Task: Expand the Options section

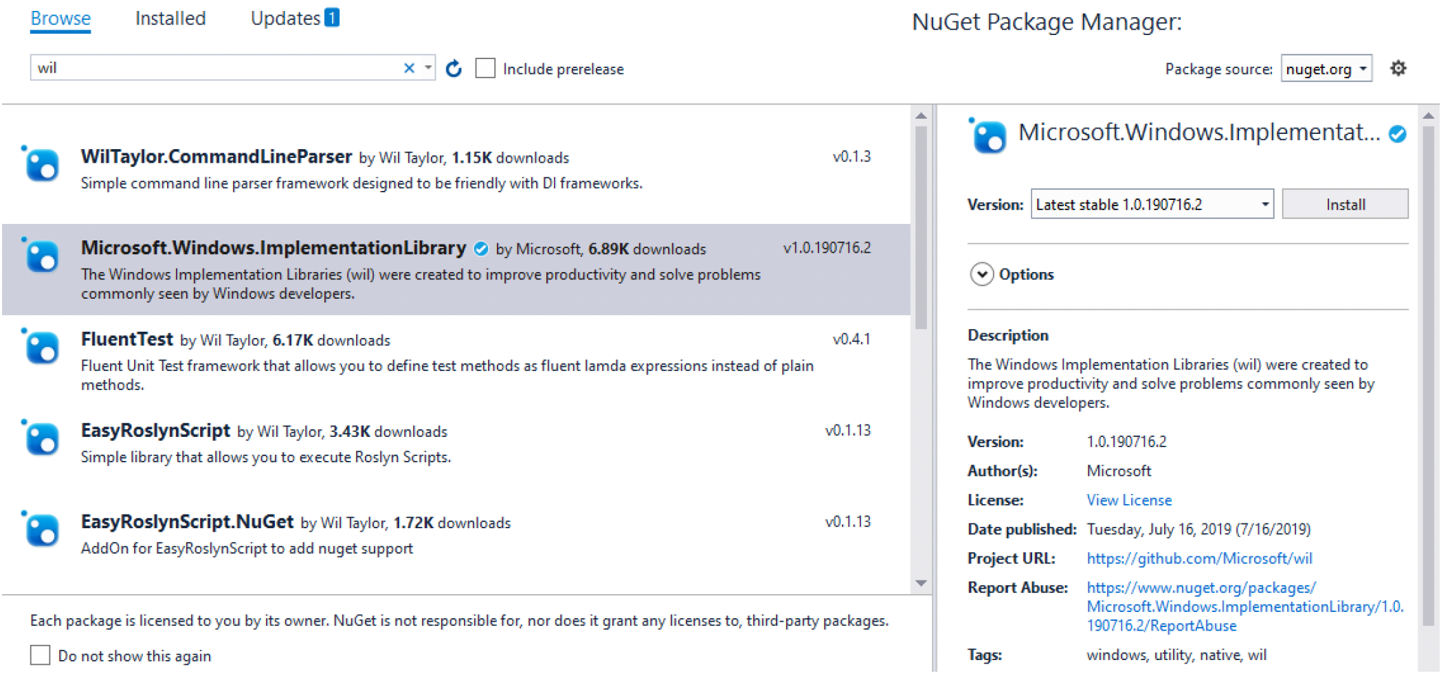Action: [x=981, y=275]
